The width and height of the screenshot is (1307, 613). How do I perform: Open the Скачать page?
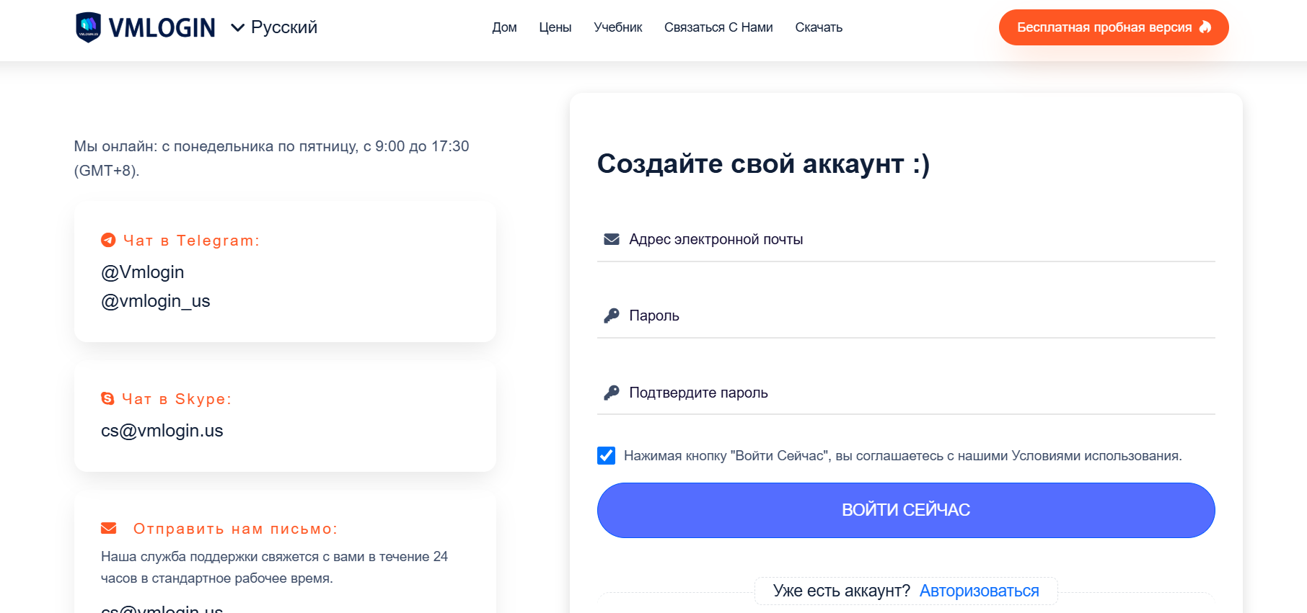pos(819,27)
